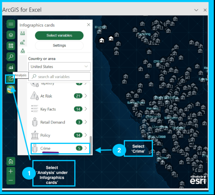Viewport: 215px width, 195px height.
Task: Click the Home default extent button
Action: [x=11, y=161]
